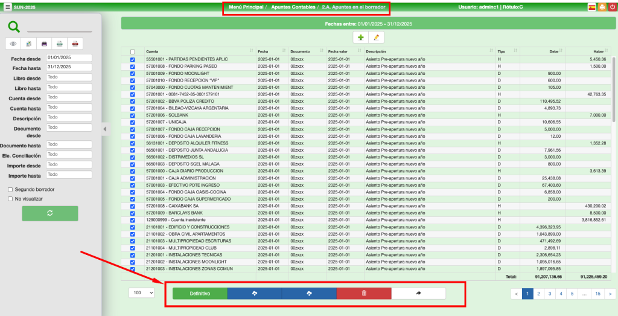Click the green Definitivo button
618x316 pixels.
click(x=200, y=293)
